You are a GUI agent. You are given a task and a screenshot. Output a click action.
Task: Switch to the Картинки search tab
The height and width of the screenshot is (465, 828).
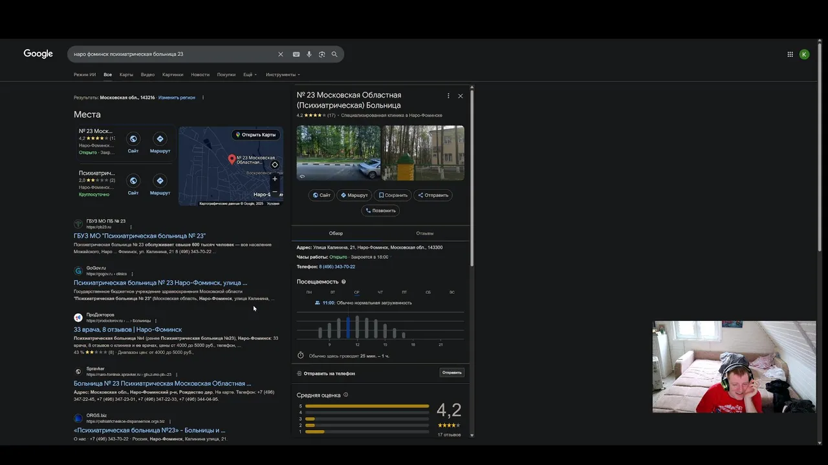tap(173, 75)
